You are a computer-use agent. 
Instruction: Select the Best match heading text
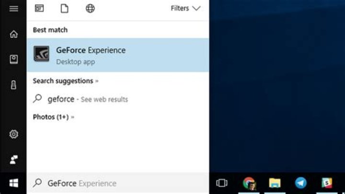point(50,30)
